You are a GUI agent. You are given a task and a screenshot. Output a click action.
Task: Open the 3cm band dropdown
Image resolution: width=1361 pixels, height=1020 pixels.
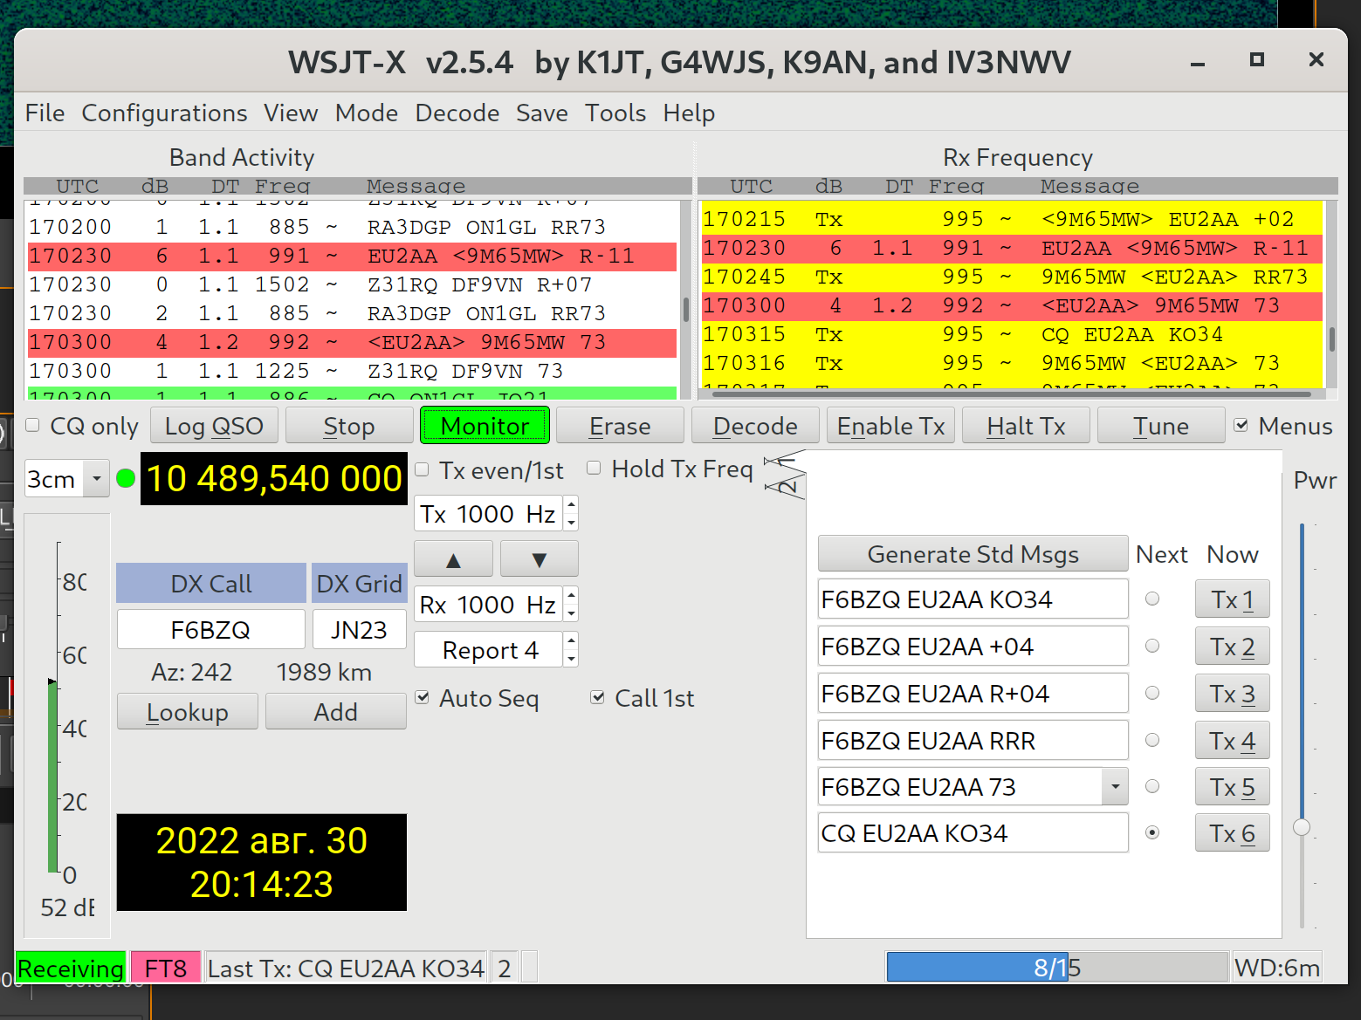96,479
